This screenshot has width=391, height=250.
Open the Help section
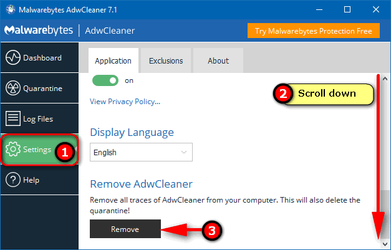pyautogui.click(x=39, y=180)
